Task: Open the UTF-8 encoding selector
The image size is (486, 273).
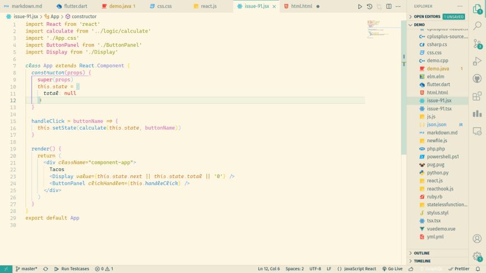Action: pos(315,269)
